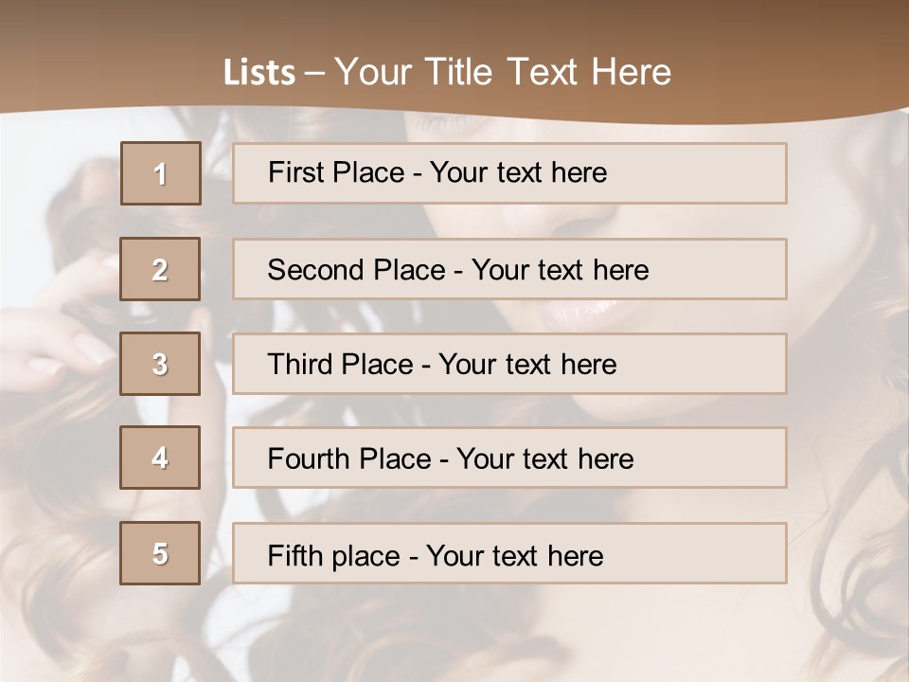Click the word Fourth in the list
Image resolution: width=909 pixels, height=682 pixels.
(309, 459)
